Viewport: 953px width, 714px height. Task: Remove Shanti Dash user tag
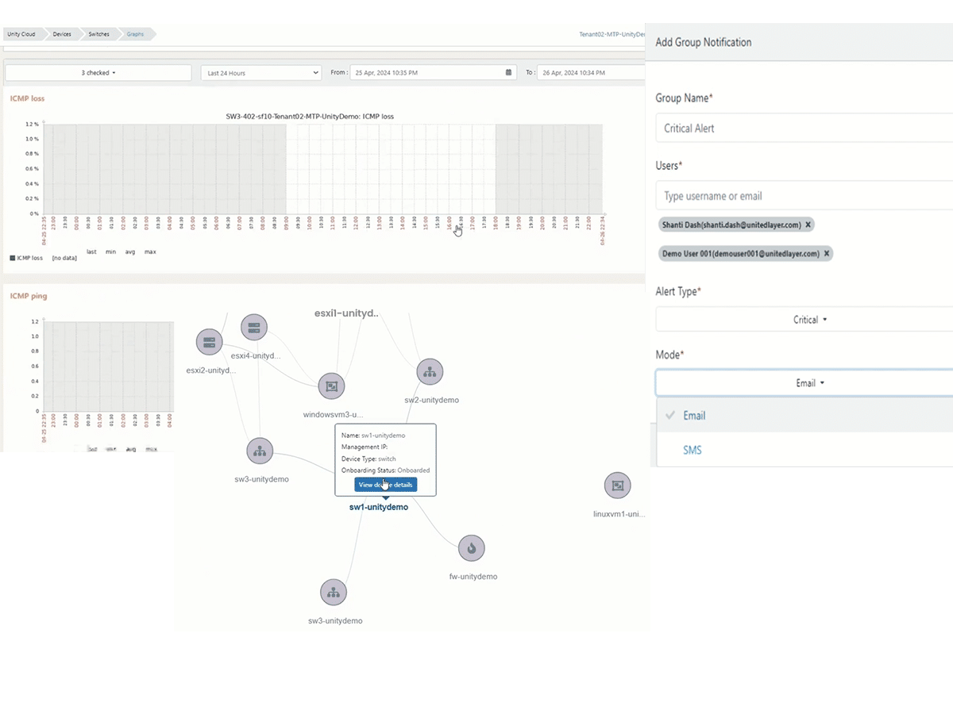[808, 225]
